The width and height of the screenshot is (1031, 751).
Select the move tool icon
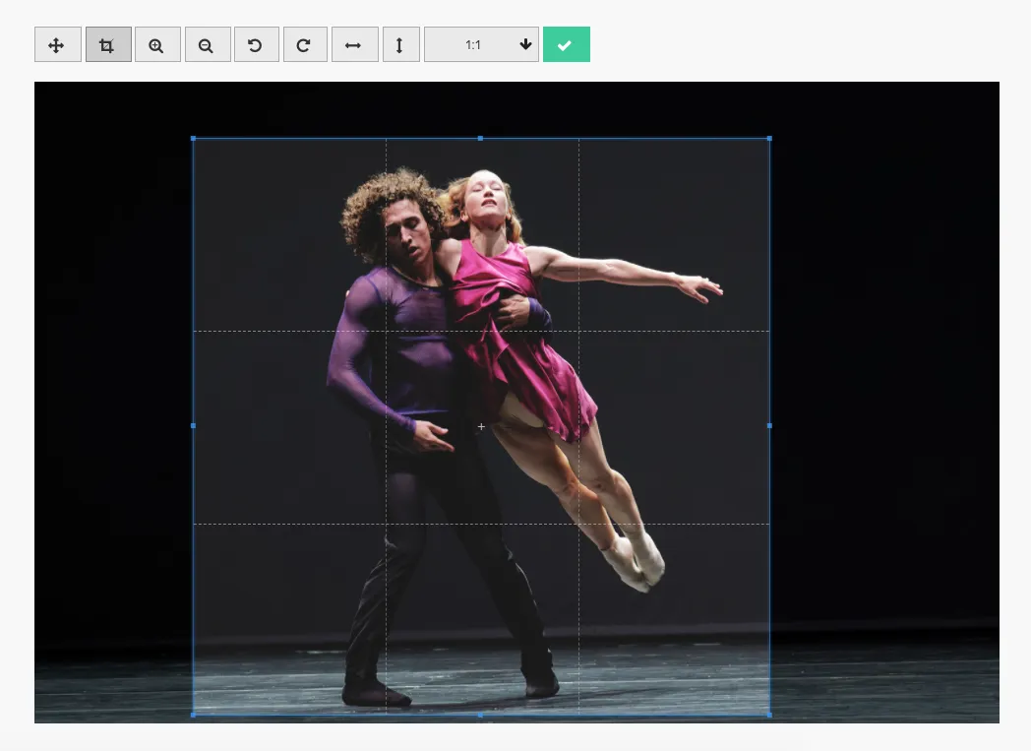pos(57,44)
